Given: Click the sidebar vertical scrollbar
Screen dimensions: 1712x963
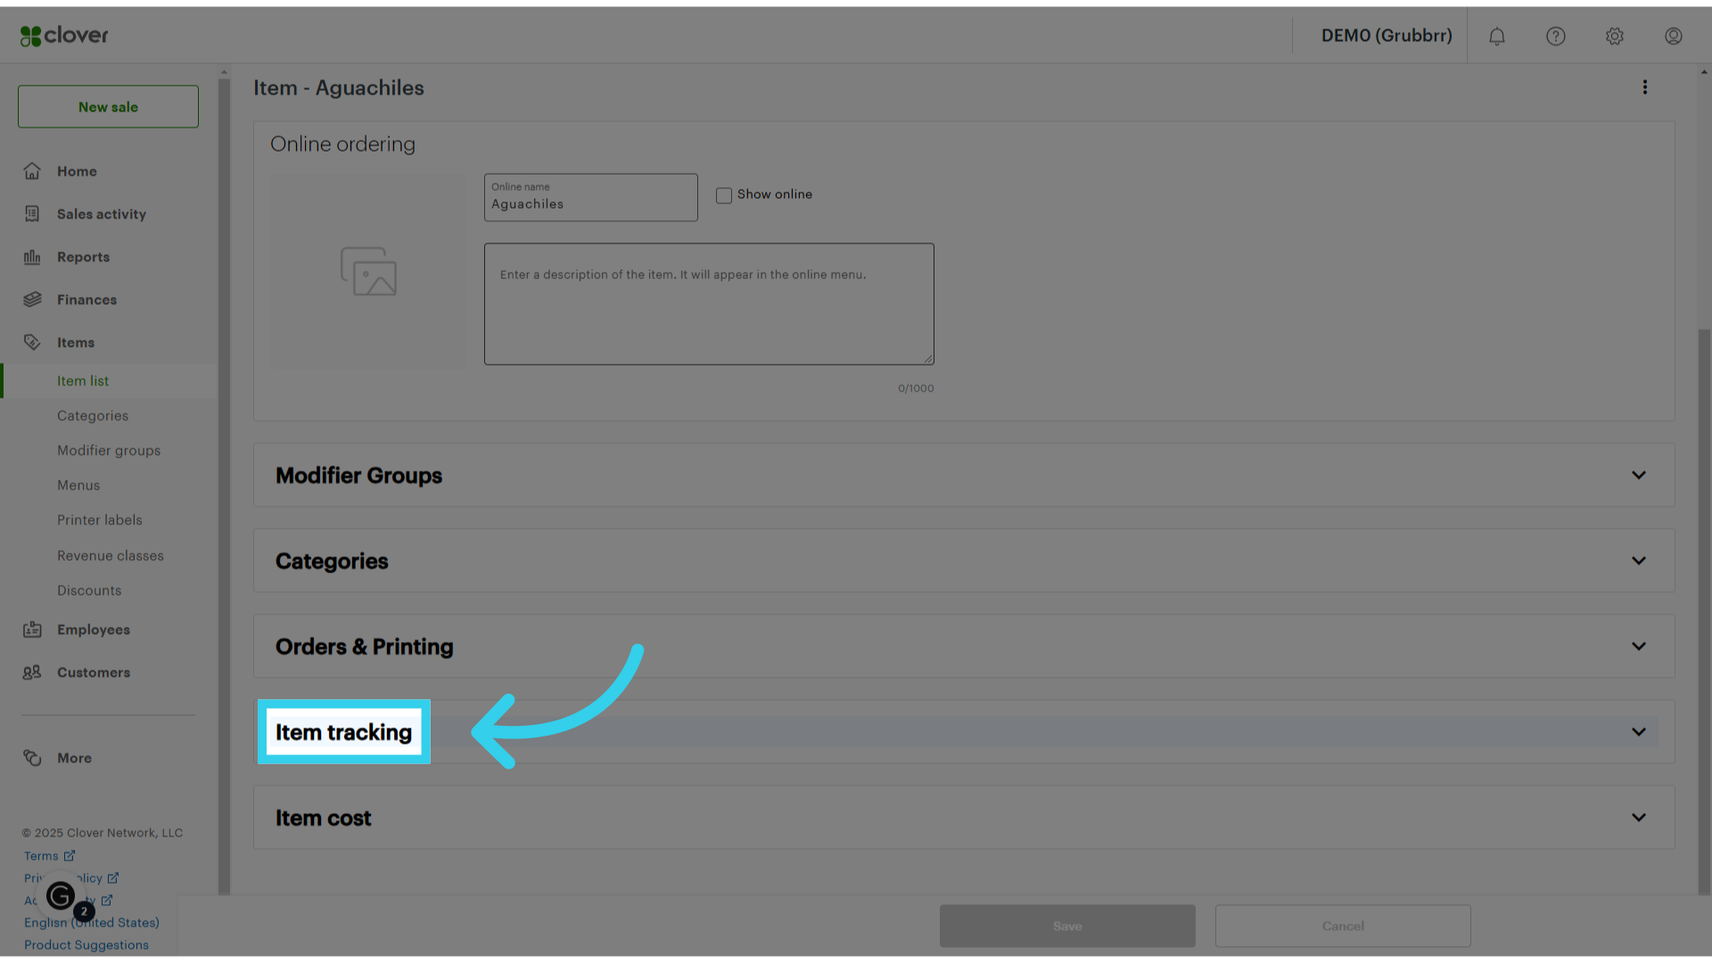Looking at the screenshot, I should click(x=224, y=486).
